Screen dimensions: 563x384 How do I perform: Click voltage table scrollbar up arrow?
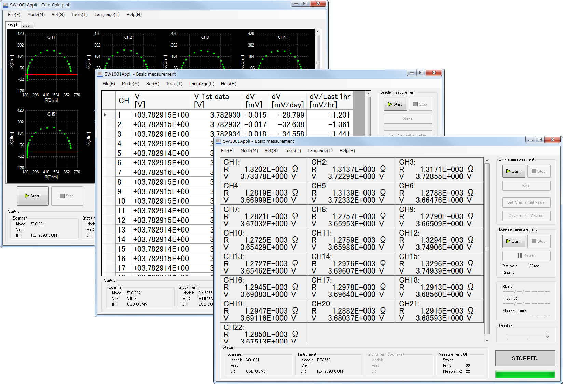pyautogui.click(x=368, y=94)
